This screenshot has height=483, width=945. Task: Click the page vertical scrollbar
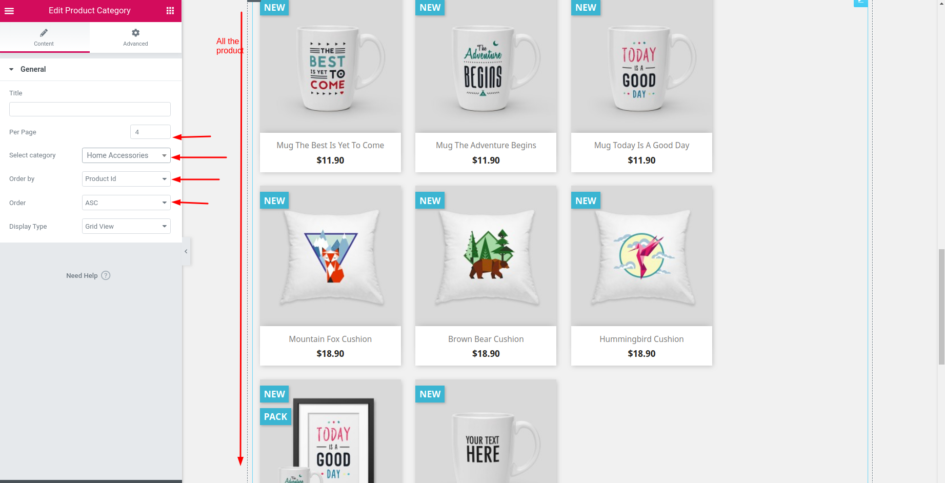[x=941, y=307]
